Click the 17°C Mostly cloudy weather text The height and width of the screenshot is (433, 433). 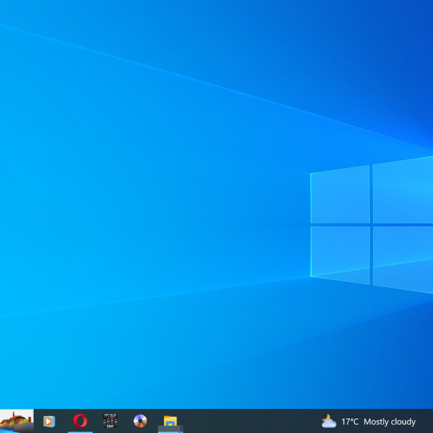point(378,421)
